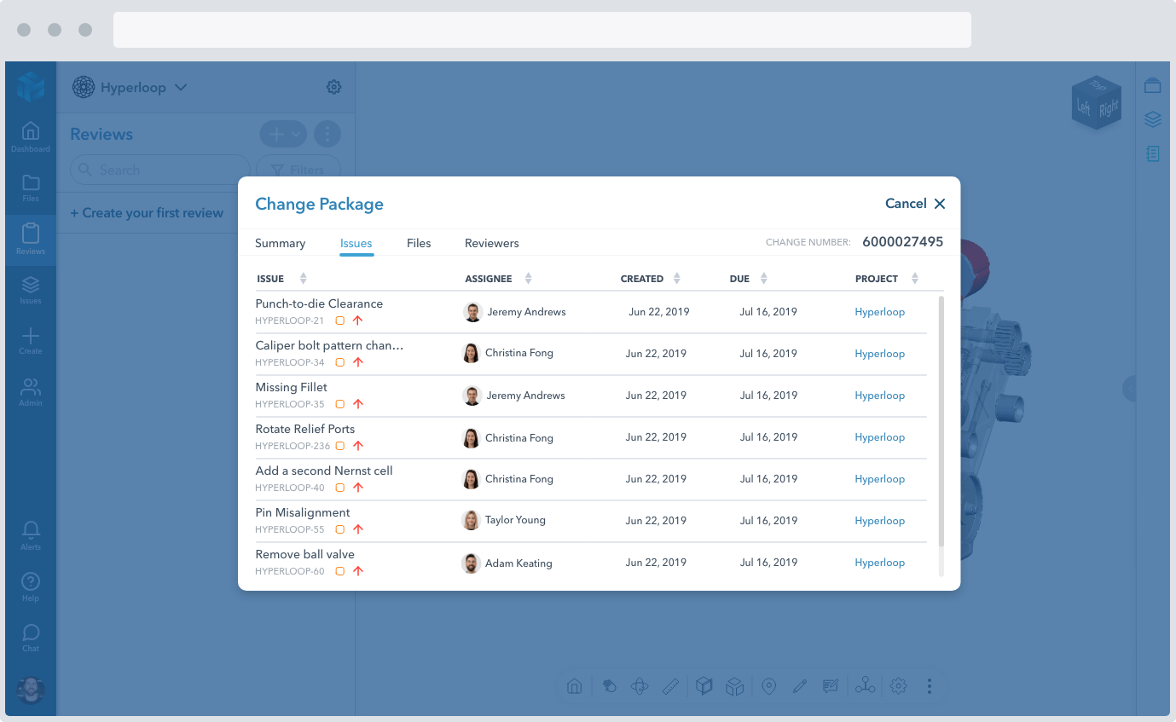The height and width of the screenshot is (722, 1176).
Task: Select the pencil markup tool in bottom toolbar
Action: [x=799, y=686]
